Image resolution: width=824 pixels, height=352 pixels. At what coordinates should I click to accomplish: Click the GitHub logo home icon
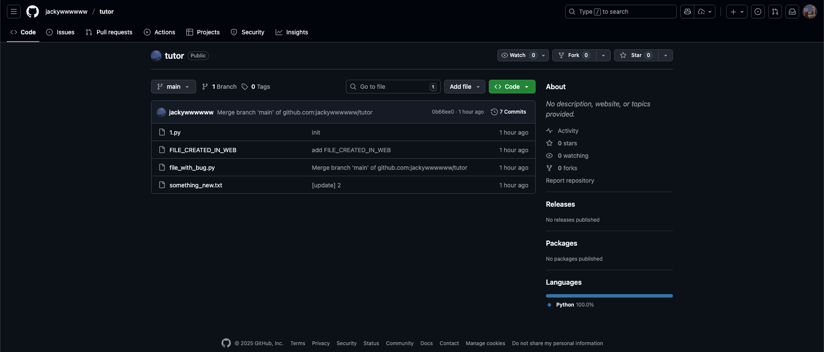click(33, 12)
